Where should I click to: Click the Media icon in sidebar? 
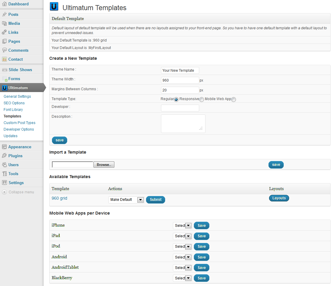(x=4, y=23)
